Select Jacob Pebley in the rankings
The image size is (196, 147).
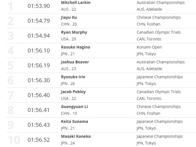[73, 92]
